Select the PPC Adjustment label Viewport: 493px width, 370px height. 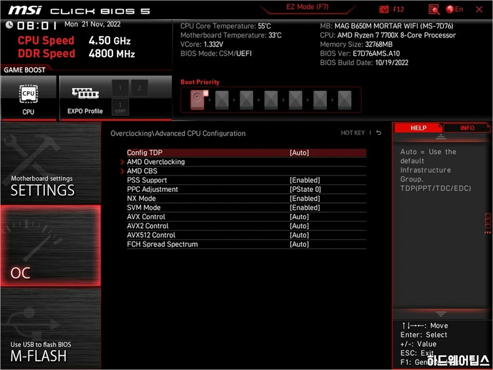pos(153,189)
